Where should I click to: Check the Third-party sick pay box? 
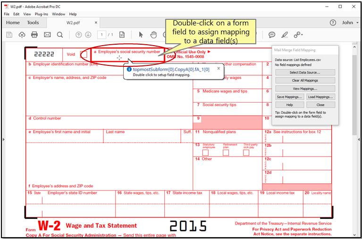pyautogui.click(x=246, y=153)
